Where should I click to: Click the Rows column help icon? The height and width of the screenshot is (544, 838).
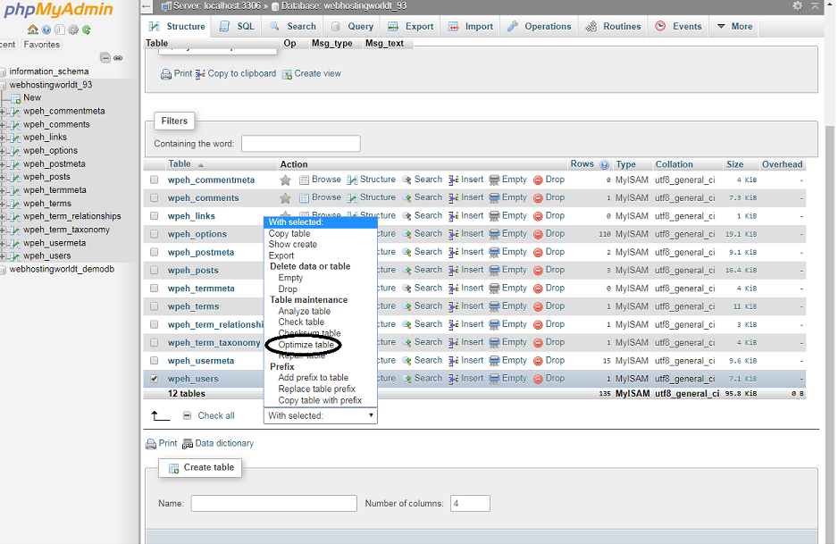click(x=605, y=165)
